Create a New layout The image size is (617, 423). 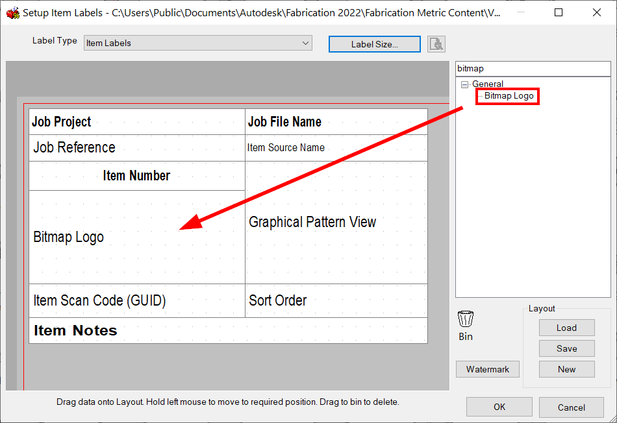tap(566, 369)
